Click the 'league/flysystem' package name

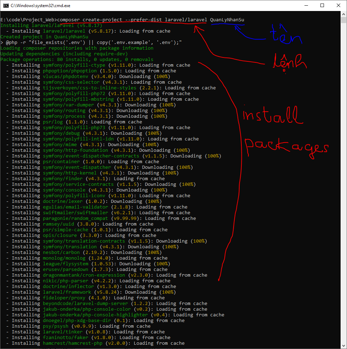[66, 264]
